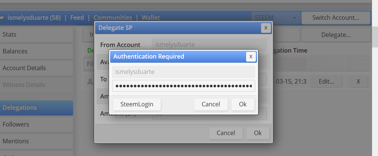Remove delegation with X button
This screenshot has height=156, width=378.
click(358, 82)
